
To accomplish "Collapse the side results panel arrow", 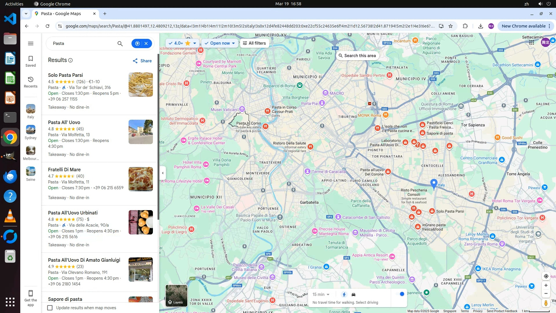I will click(163, 173).
